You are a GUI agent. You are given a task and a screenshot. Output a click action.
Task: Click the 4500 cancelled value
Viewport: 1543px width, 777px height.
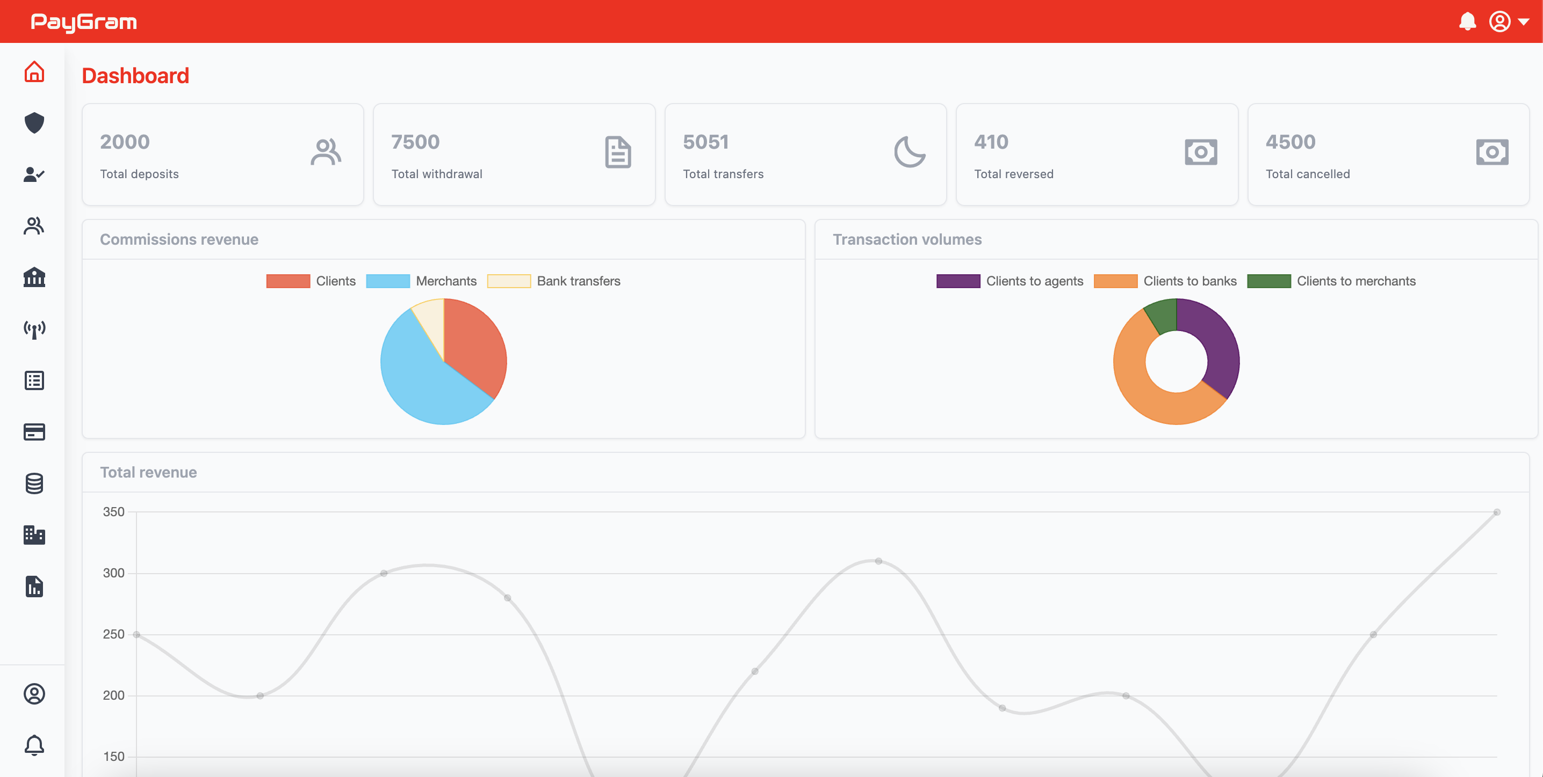pyautogui.click(x=1291, y=142)
